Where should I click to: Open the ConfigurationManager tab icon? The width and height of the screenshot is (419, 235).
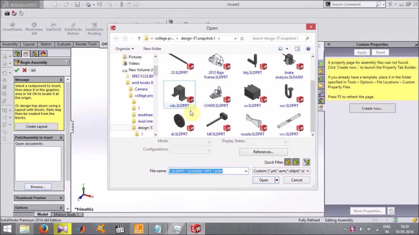34,54
